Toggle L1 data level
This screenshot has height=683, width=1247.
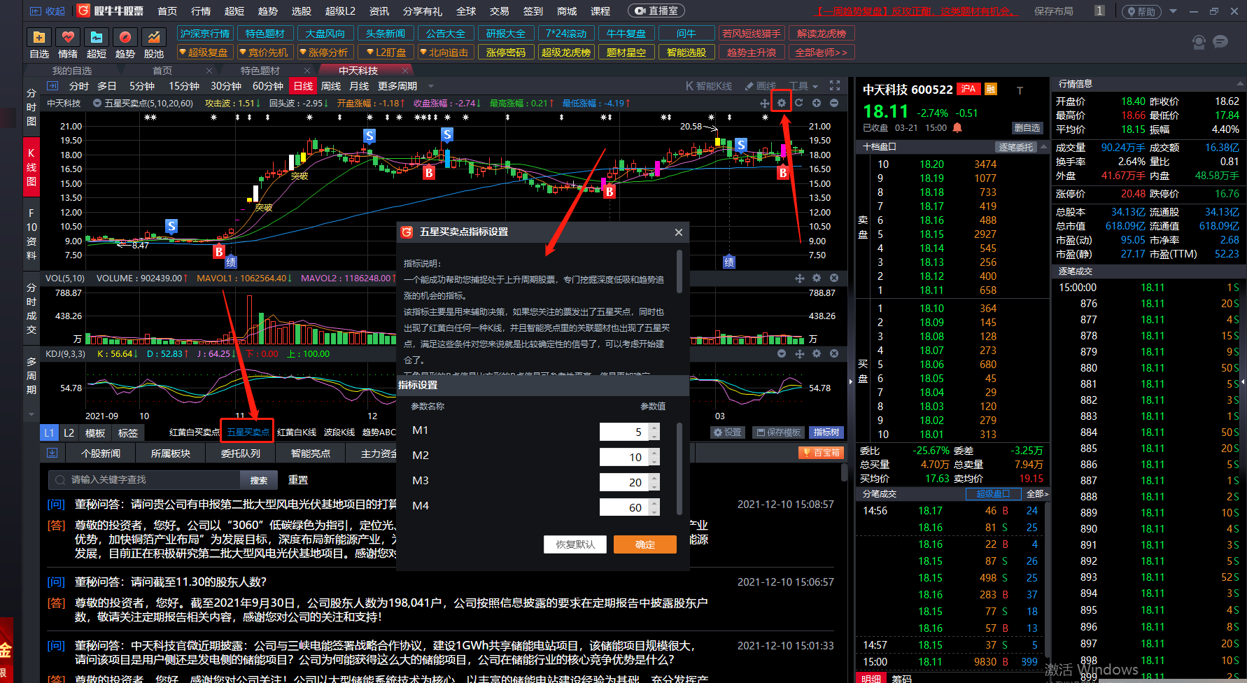[49, 432]
